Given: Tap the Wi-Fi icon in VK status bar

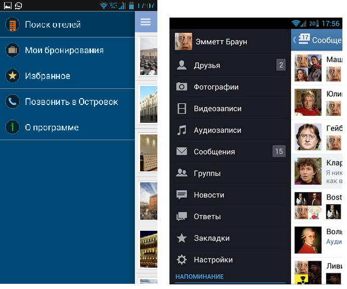Looking at the screenshot, I should tap(296, 23).
